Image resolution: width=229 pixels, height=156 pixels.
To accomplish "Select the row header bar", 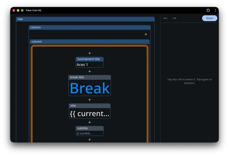I will [85, 19].
